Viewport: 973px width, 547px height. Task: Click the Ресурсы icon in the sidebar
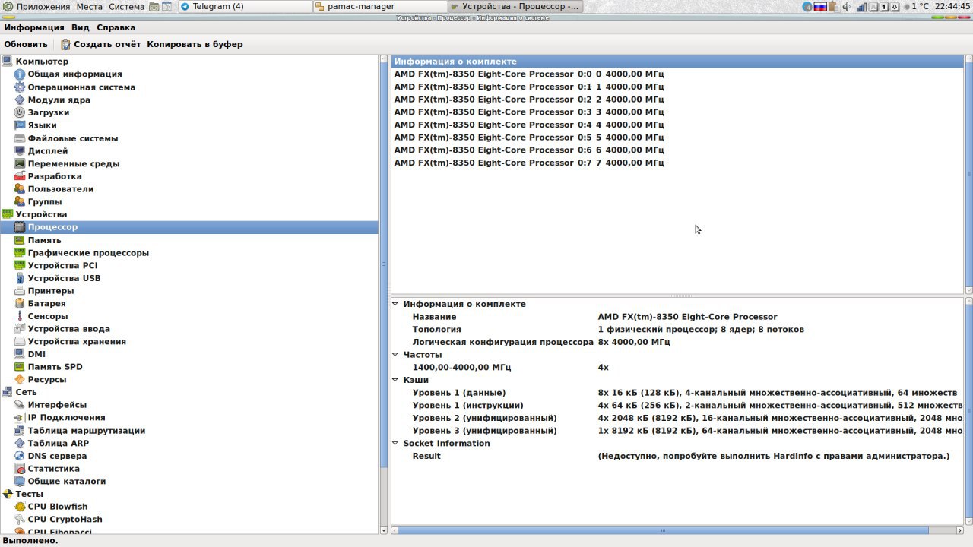click(x=20, y=380)
